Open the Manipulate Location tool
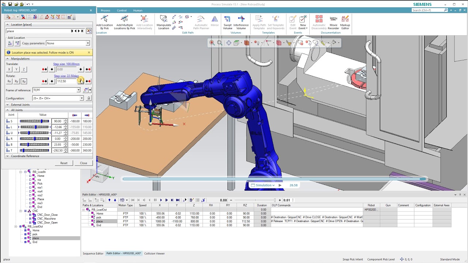This screenshot has height=263, width=468. pos(163,22)
